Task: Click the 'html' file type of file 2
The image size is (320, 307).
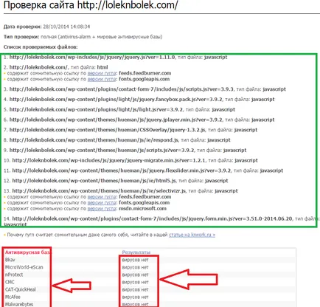Action: coord(102,67)
